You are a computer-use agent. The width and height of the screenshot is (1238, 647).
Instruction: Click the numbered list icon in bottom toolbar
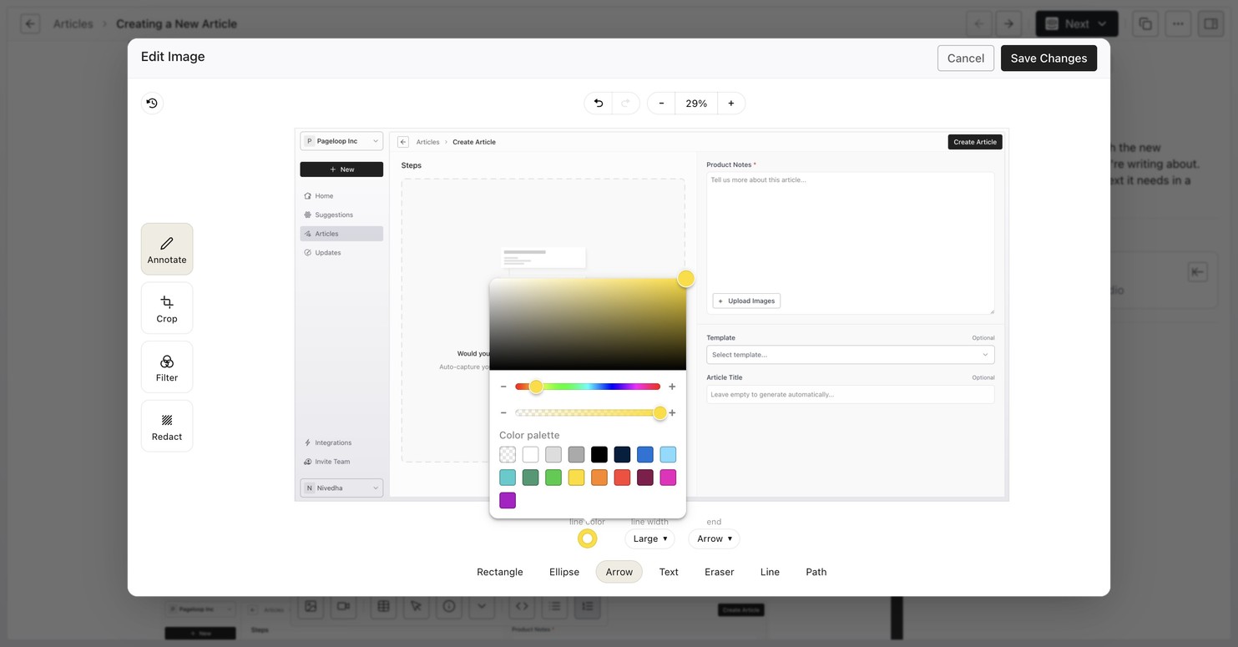click(x=588, y=606)
